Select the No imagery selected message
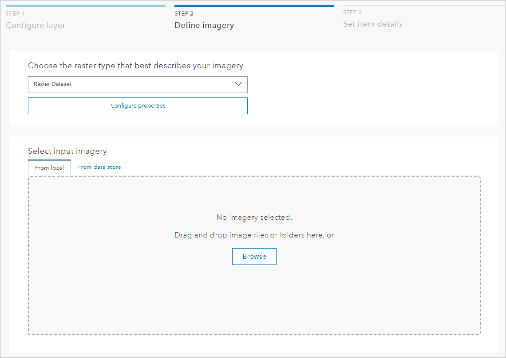Screen dimensions: 506x358 (254, 217)
